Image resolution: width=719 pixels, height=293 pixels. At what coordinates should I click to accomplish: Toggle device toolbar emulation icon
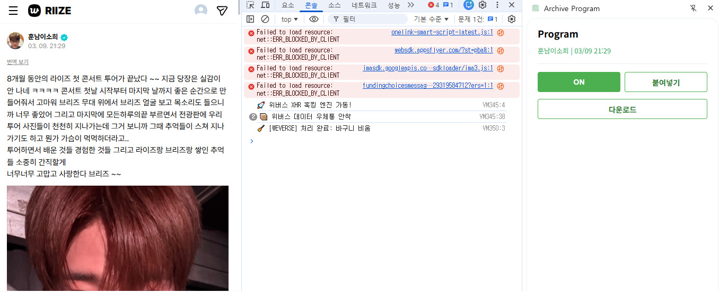[265, 5]
